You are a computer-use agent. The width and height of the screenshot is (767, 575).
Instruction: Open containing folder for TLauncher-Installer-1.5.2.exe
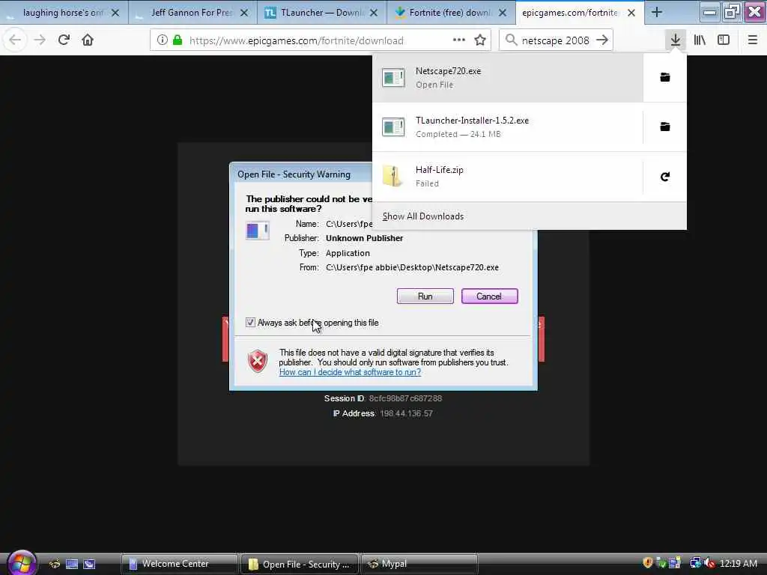665,127
